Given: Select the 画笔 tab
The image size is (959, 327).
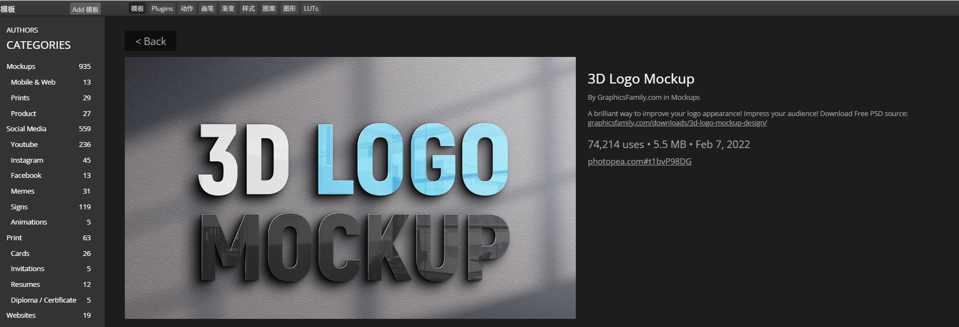Looking at the screenshot, I should click(207, 9).
